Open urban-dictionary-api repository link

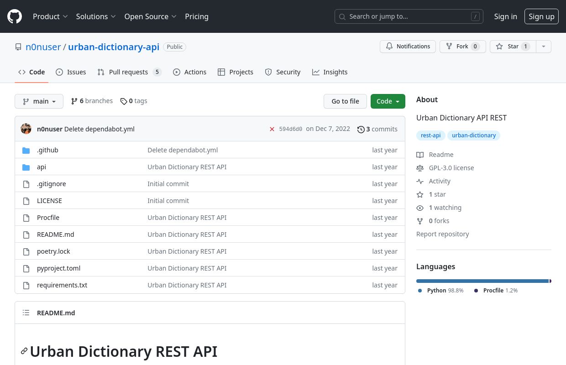[114, 47]
